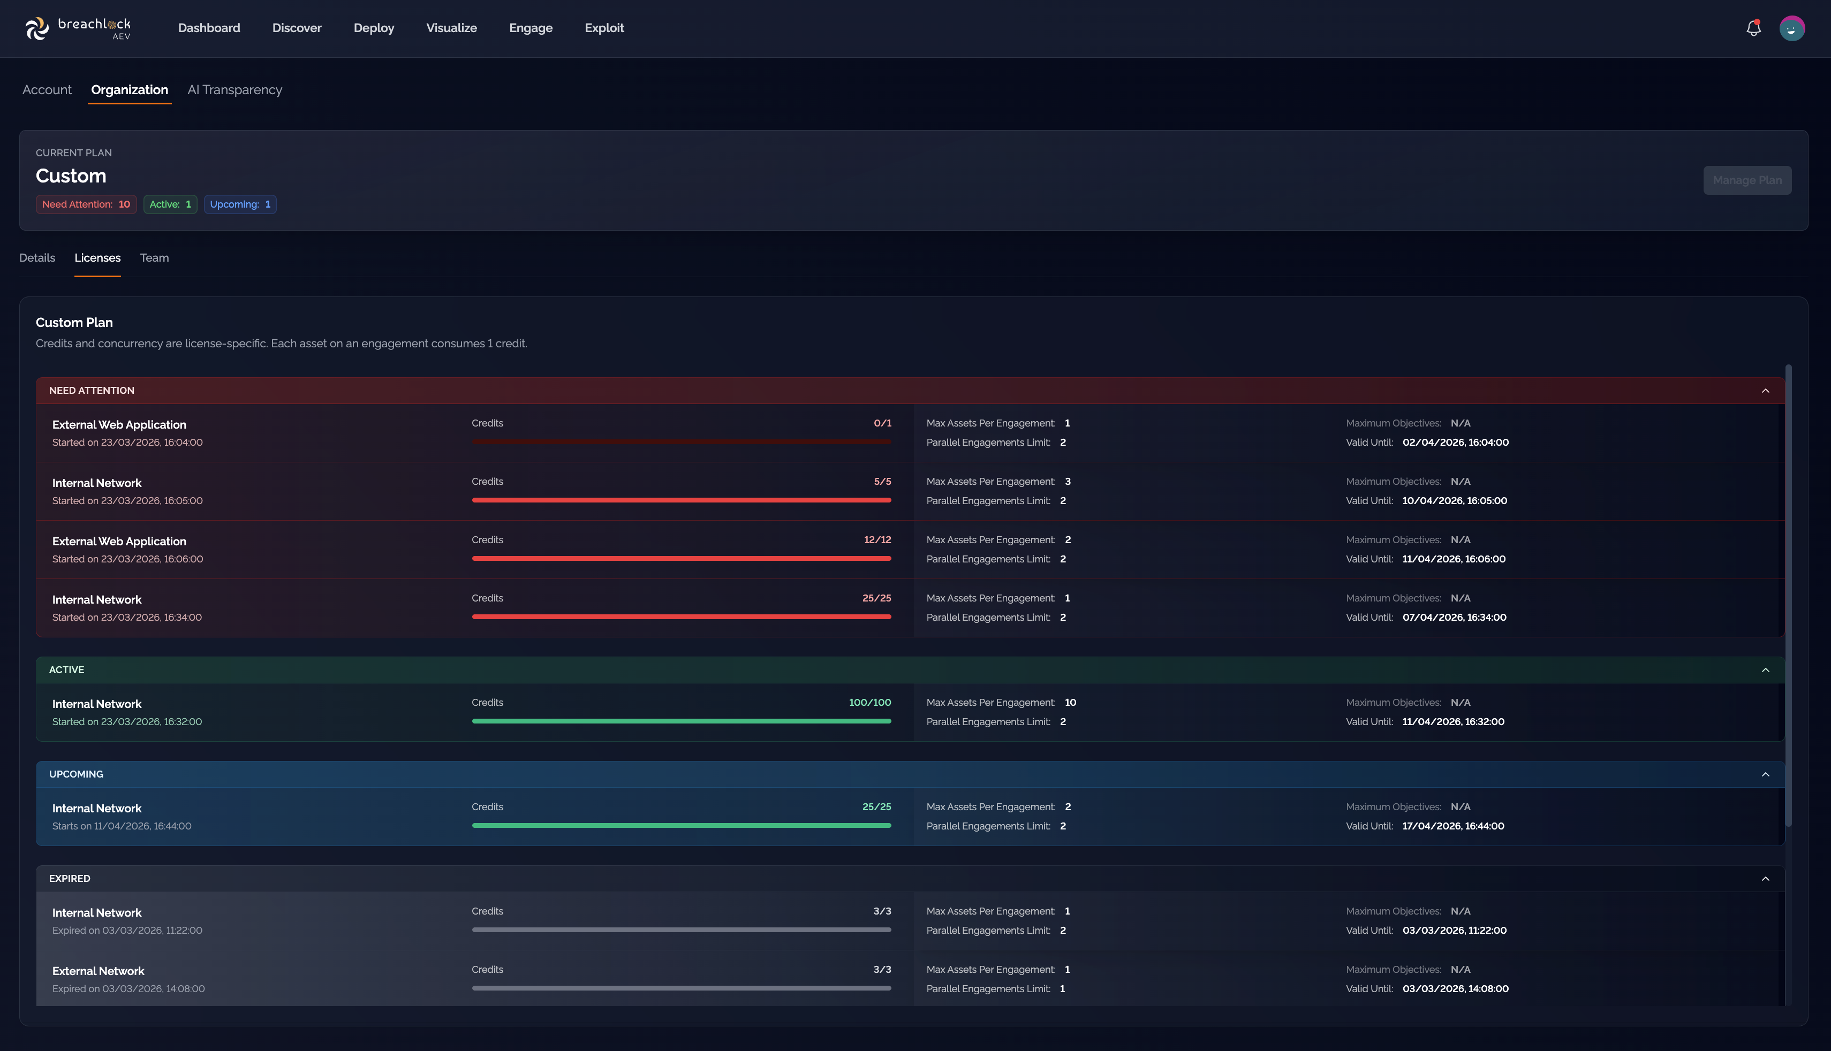The width and height of the screenshot is (1831, 1051).
Task: Click the NEED ATTENTION section header label
Action: coord(92,391)
